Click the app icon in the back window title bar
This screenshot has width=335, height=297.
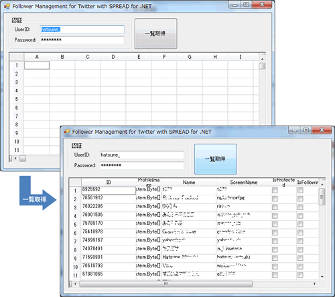tap(7, 6)
